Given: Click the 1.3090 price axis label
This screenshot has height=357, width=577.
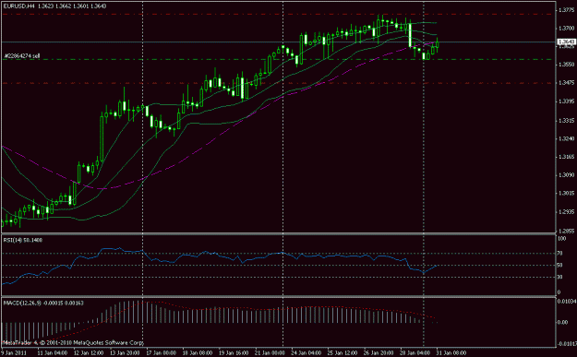Looking at the screenshot, I should pos(566,175).
